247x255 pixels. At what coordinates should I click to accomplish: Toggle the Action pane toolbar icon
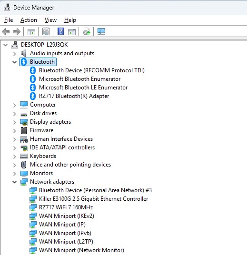tap(72, 32)
